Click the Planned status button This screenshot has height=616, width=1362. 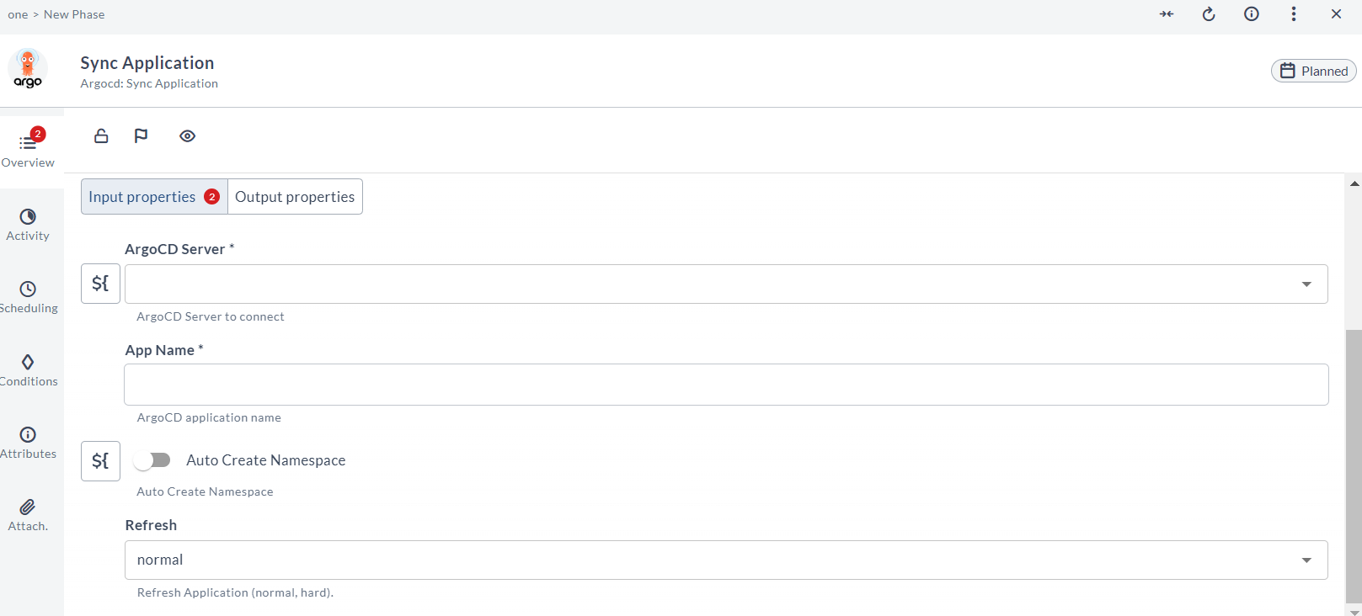coord(1314,72)
